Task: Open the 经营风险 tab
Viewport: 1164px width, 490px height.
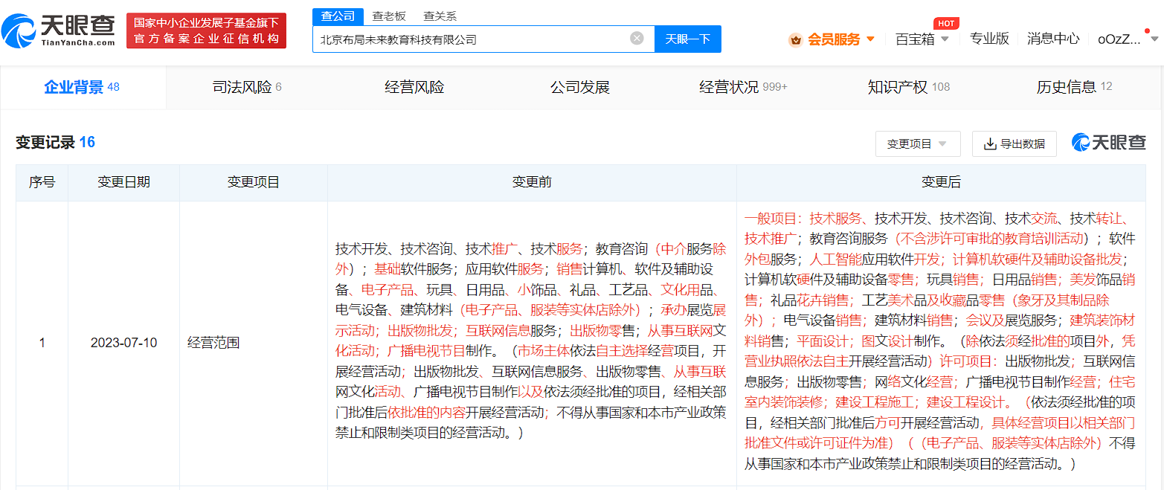Action: point(414,87)
